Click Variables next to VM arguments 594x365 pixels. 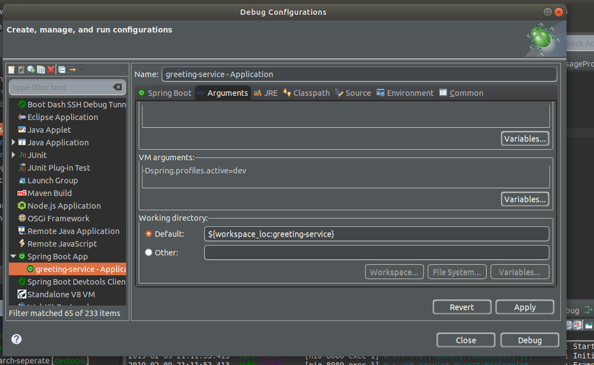[525, 200]
